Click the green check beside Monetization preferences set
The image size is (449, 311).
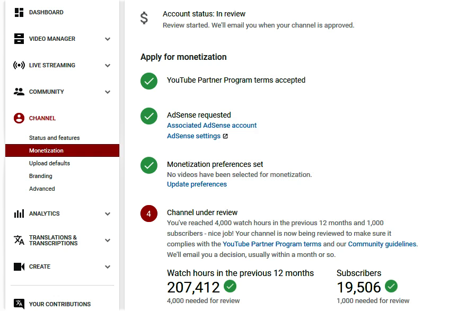(149, 165)
